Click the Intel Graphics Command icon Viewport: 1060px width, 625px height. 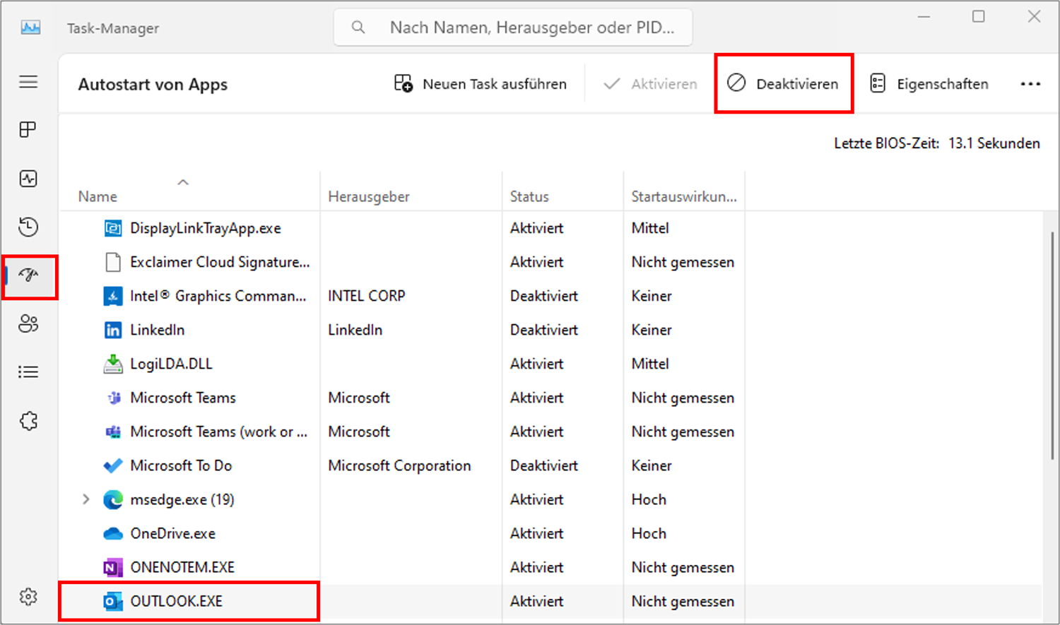[x=113, y=296]
